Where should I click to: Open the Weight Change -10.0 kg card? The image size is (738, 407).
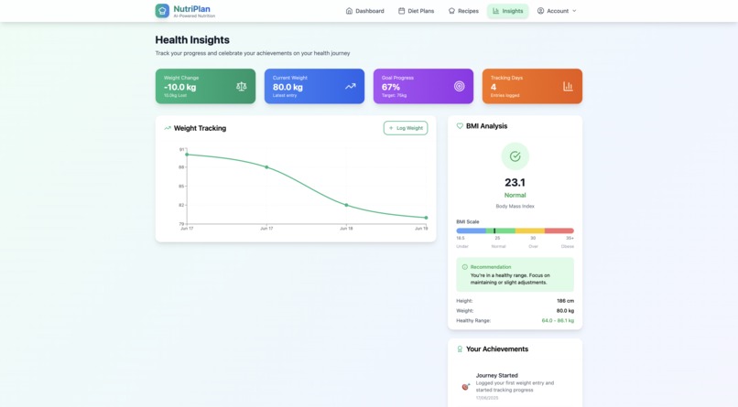206,86
